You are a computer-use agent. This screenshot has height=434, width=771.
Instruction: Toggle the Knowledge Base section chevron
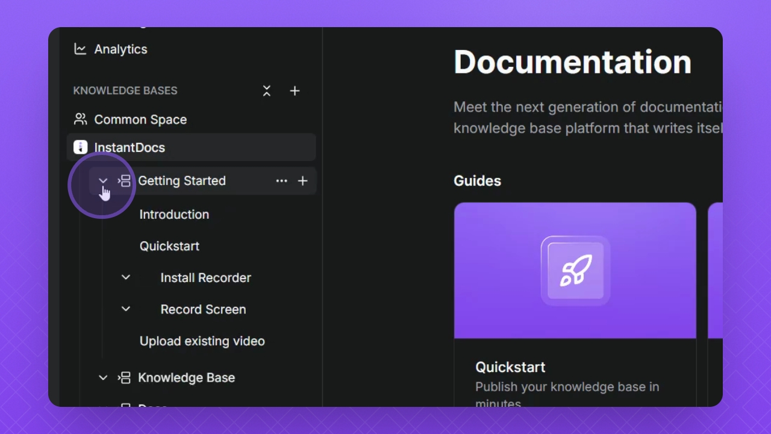(103, 378)
